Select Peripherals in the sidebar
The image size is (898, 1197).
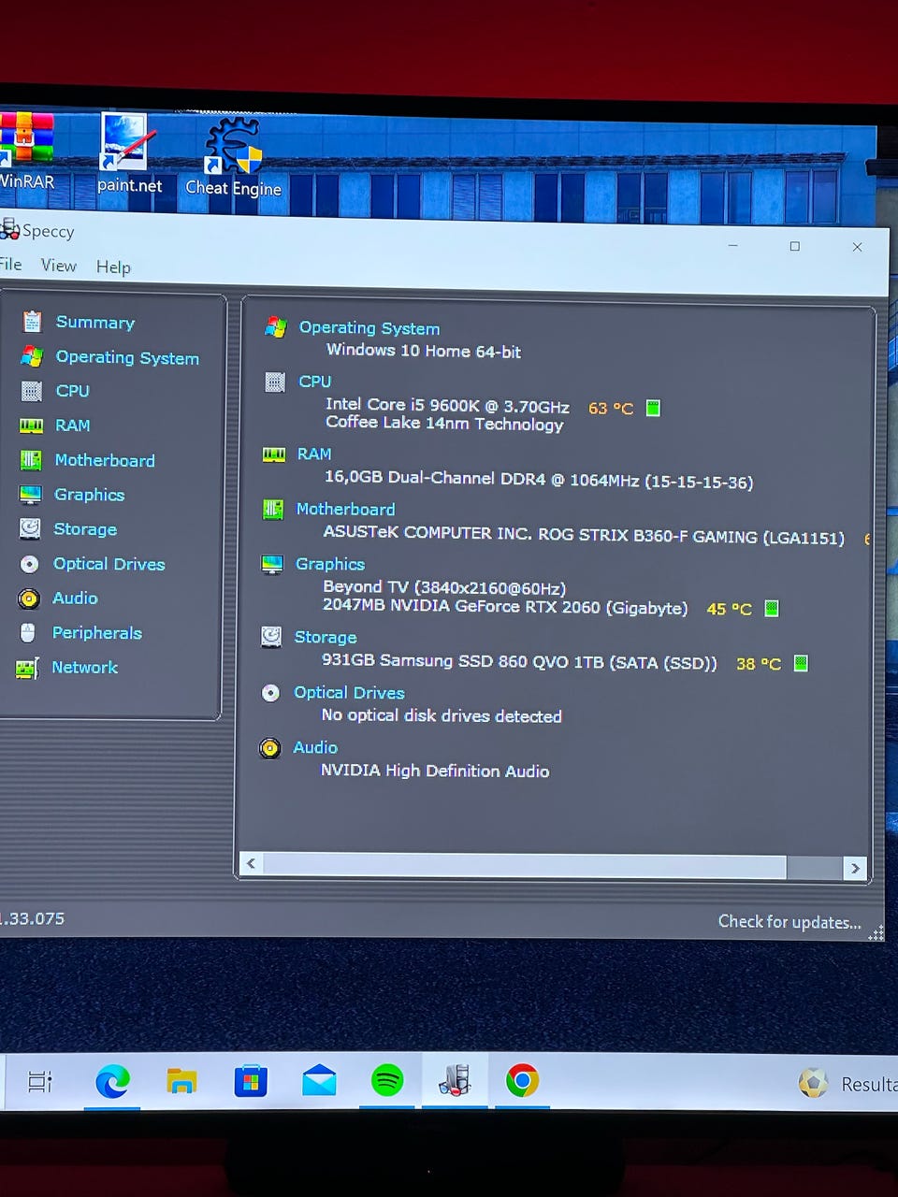tap(97, 633)
